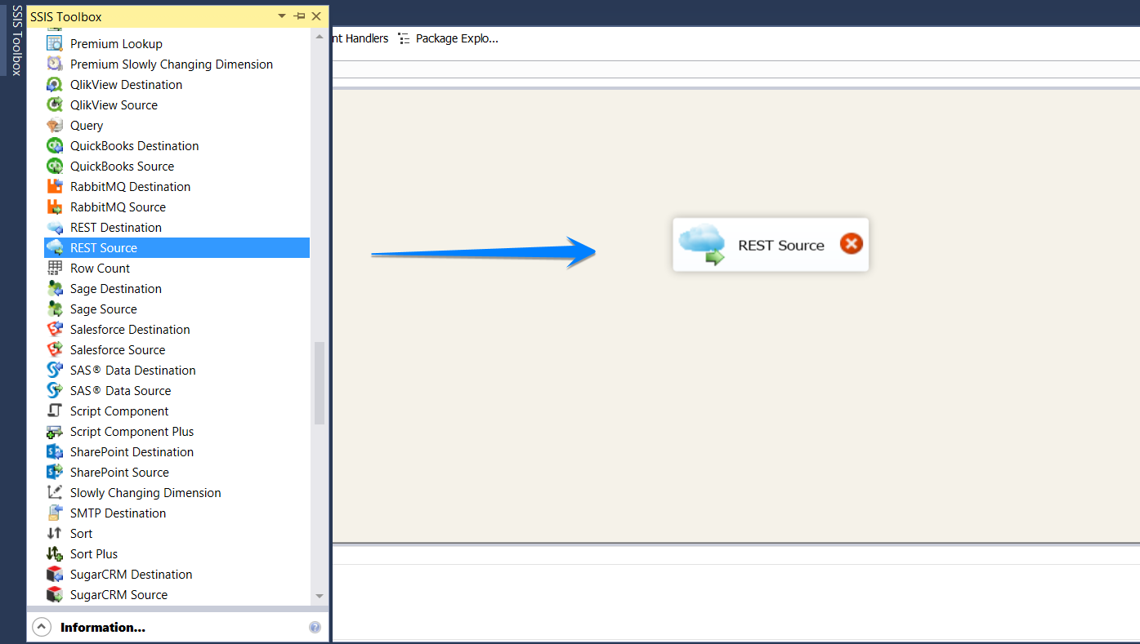Viewport: 1140px width, 644px height.
Task: Click the help icon in Information bar
Action: (x=315, y=628)
